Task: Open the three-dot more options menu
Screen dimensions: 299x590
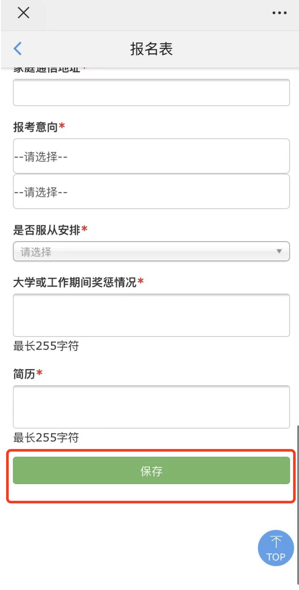Action: pos(279,13)
